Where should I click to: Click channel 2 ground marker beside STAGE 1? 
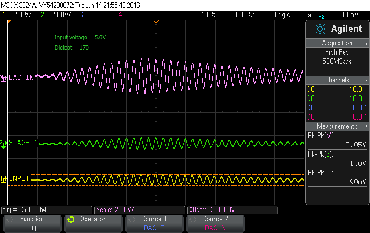[4, 144]
